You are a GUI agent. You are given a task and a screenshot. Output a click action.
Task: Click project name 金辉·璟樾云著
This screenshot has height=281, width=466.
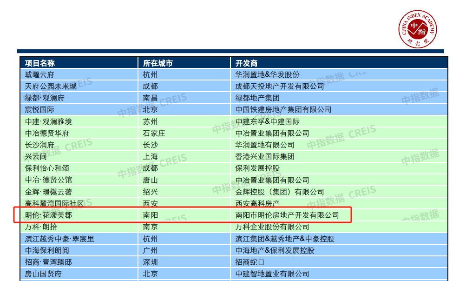pos(48,192)
